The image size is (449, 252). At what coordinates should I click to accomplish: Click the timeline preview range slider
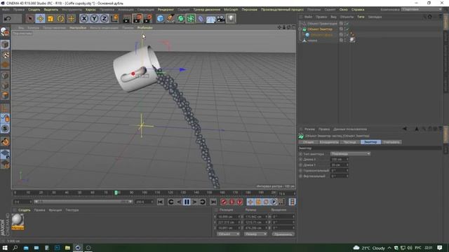[x=83, y=202]
